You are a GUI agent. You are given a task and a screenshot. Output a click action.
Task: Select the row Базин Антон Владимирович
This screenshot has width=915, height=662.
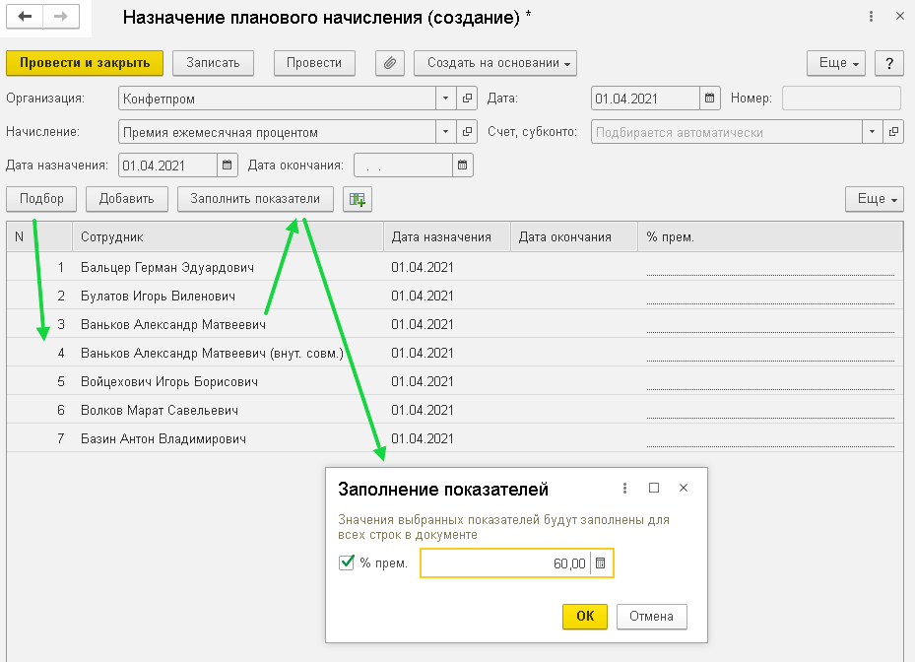coord(455,438)
